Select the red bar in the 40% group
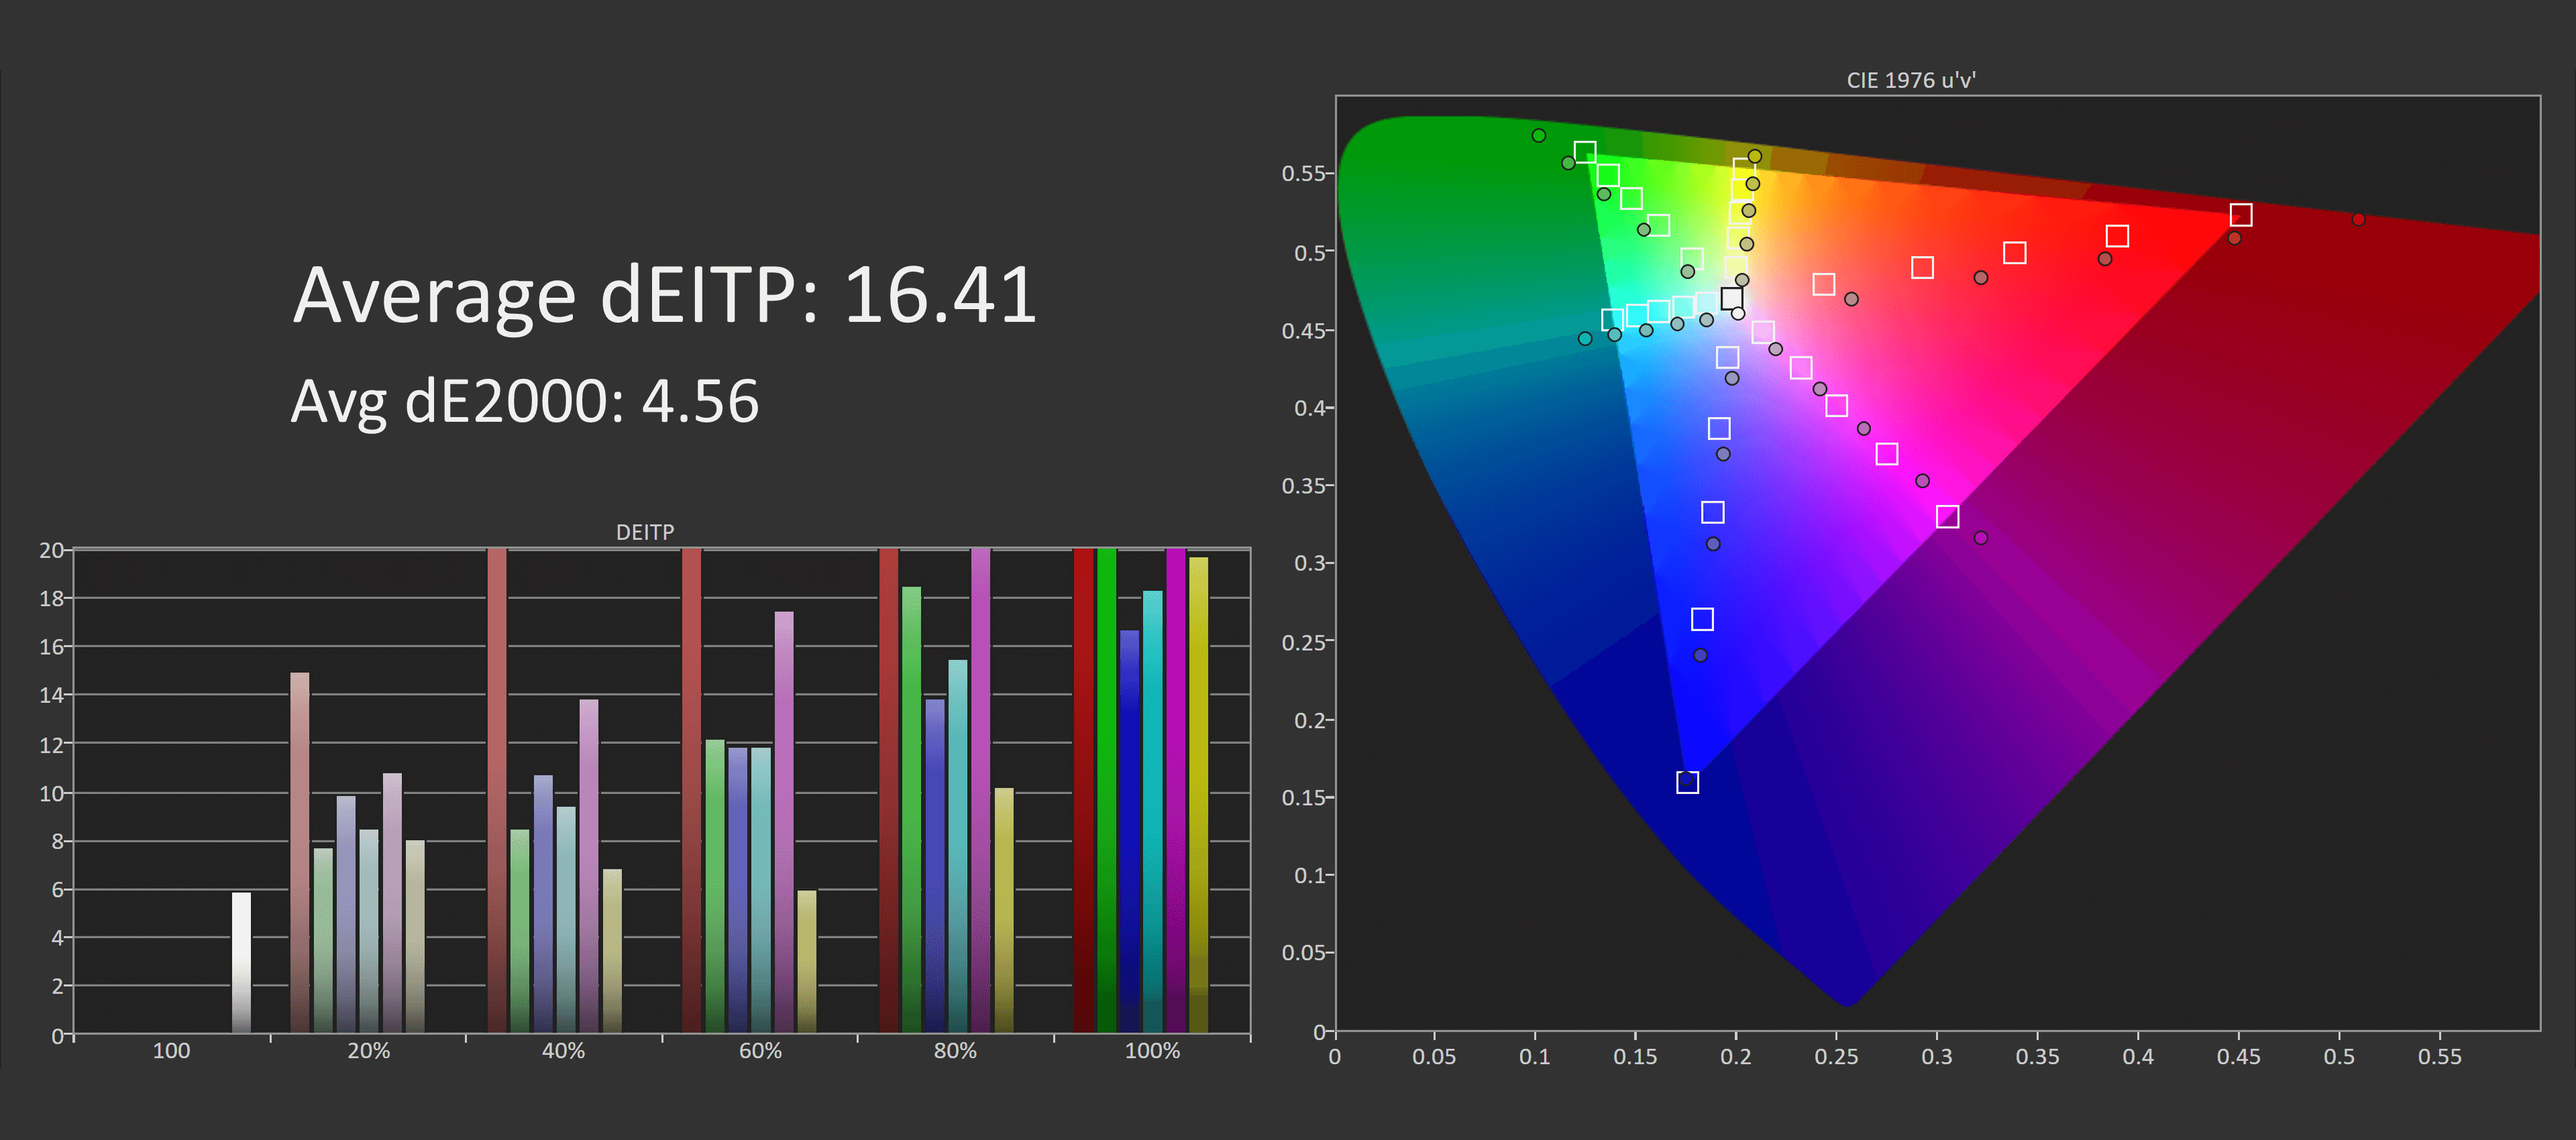 (497, 790)
